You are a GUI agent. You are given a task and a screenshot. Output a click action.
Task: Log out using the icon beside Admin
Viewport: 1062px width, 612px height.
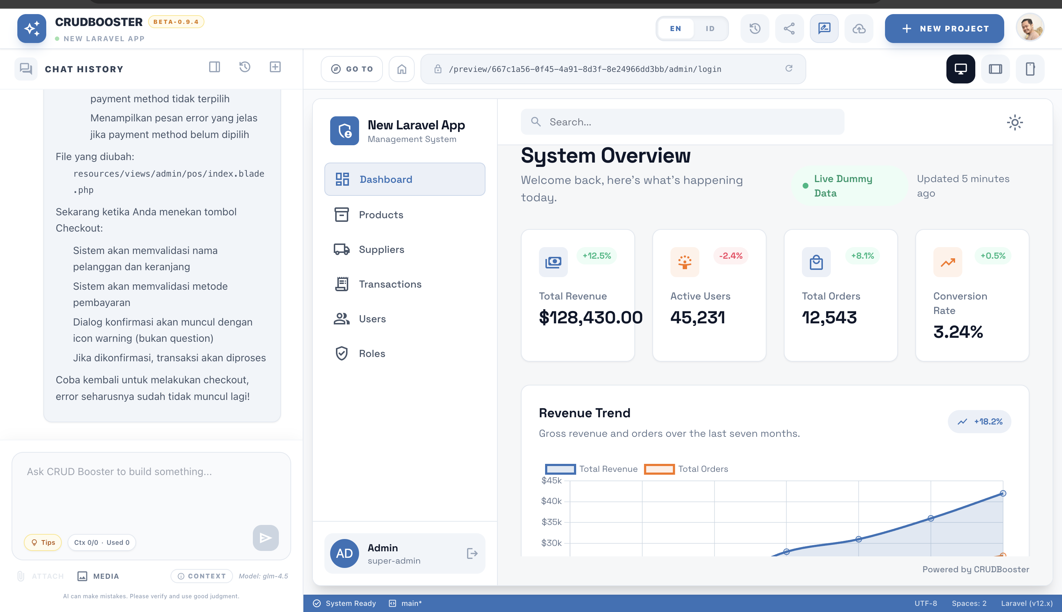click(472, 553)
